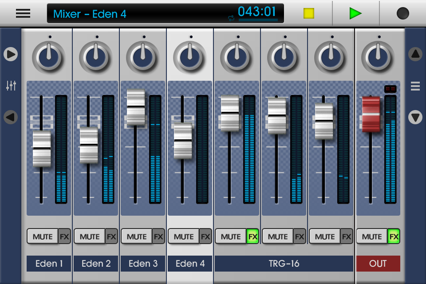Click the Eden 2 pan knob
426x284 pixels.
point(96,57)
